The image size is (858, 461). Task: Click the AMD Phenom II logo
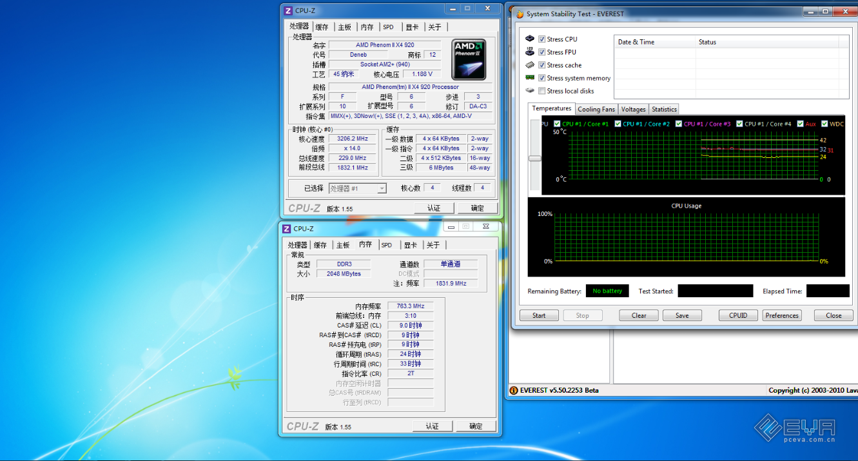pos(469,59)
